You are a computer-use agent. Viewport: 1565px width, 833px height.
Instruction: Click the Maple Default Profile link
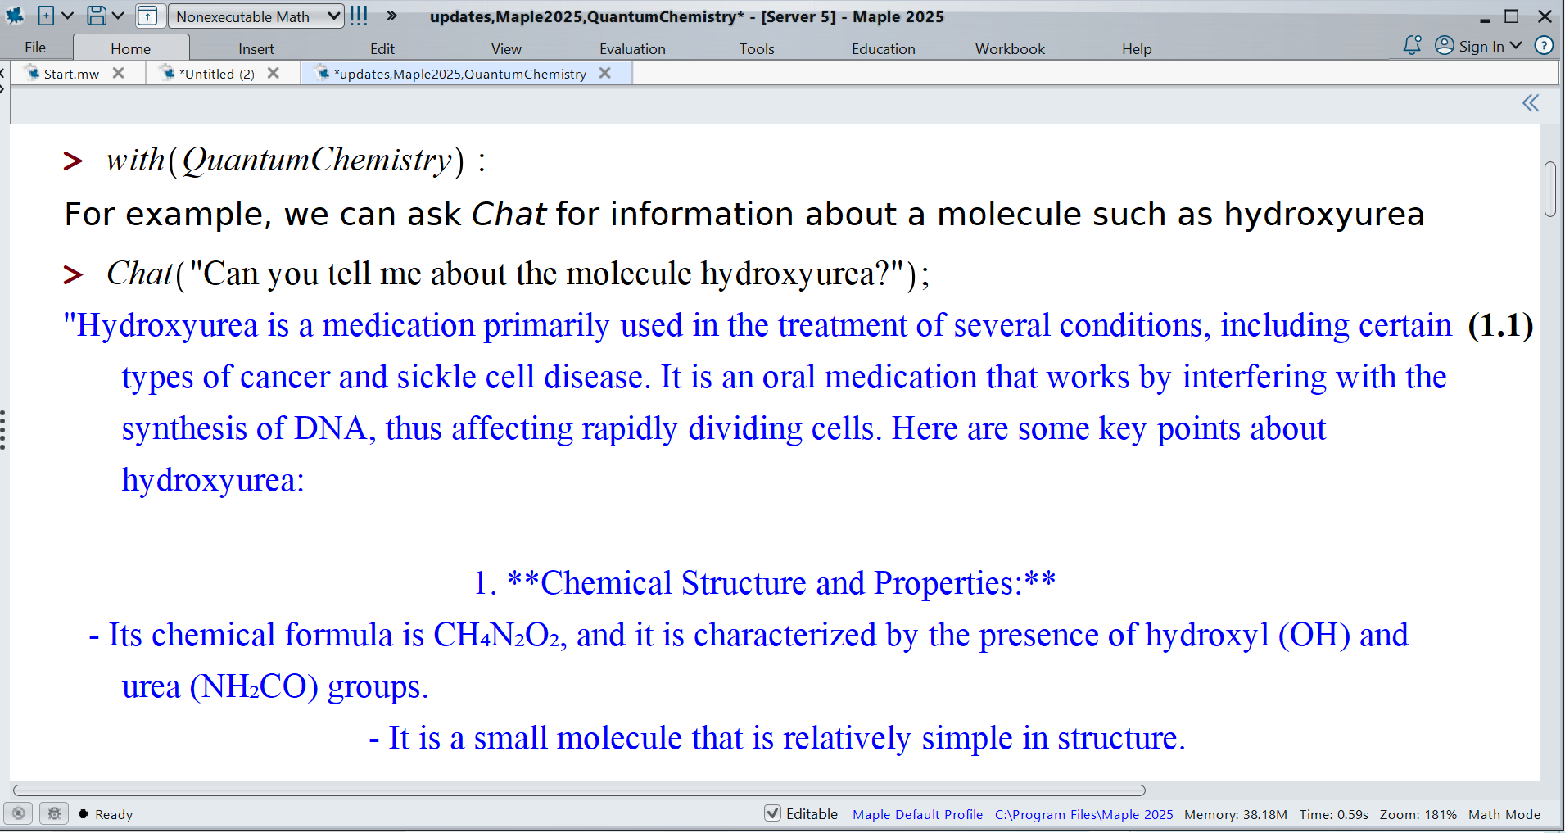[x=917, y=814]
